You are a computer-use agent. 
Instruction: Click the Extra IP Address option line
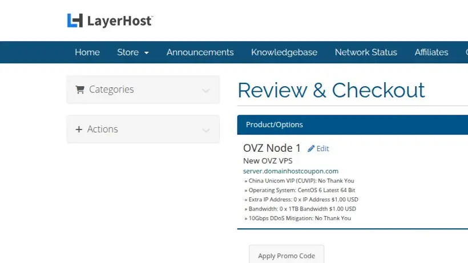[301, 200]
